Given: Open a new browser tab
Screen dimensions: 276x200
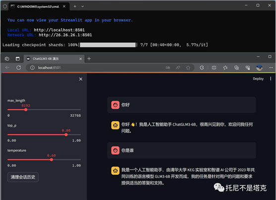Looking at the screenshot, I should point(89,59).
